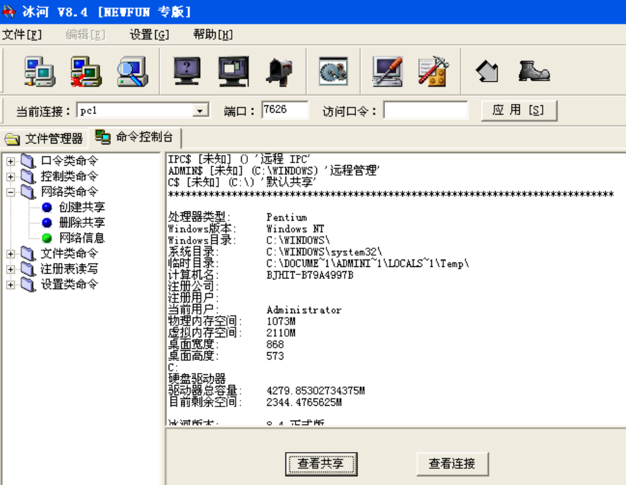Click the add host computers icon
Image resolution: width=626 pixels, height=485 pixels.
[40, 72]
